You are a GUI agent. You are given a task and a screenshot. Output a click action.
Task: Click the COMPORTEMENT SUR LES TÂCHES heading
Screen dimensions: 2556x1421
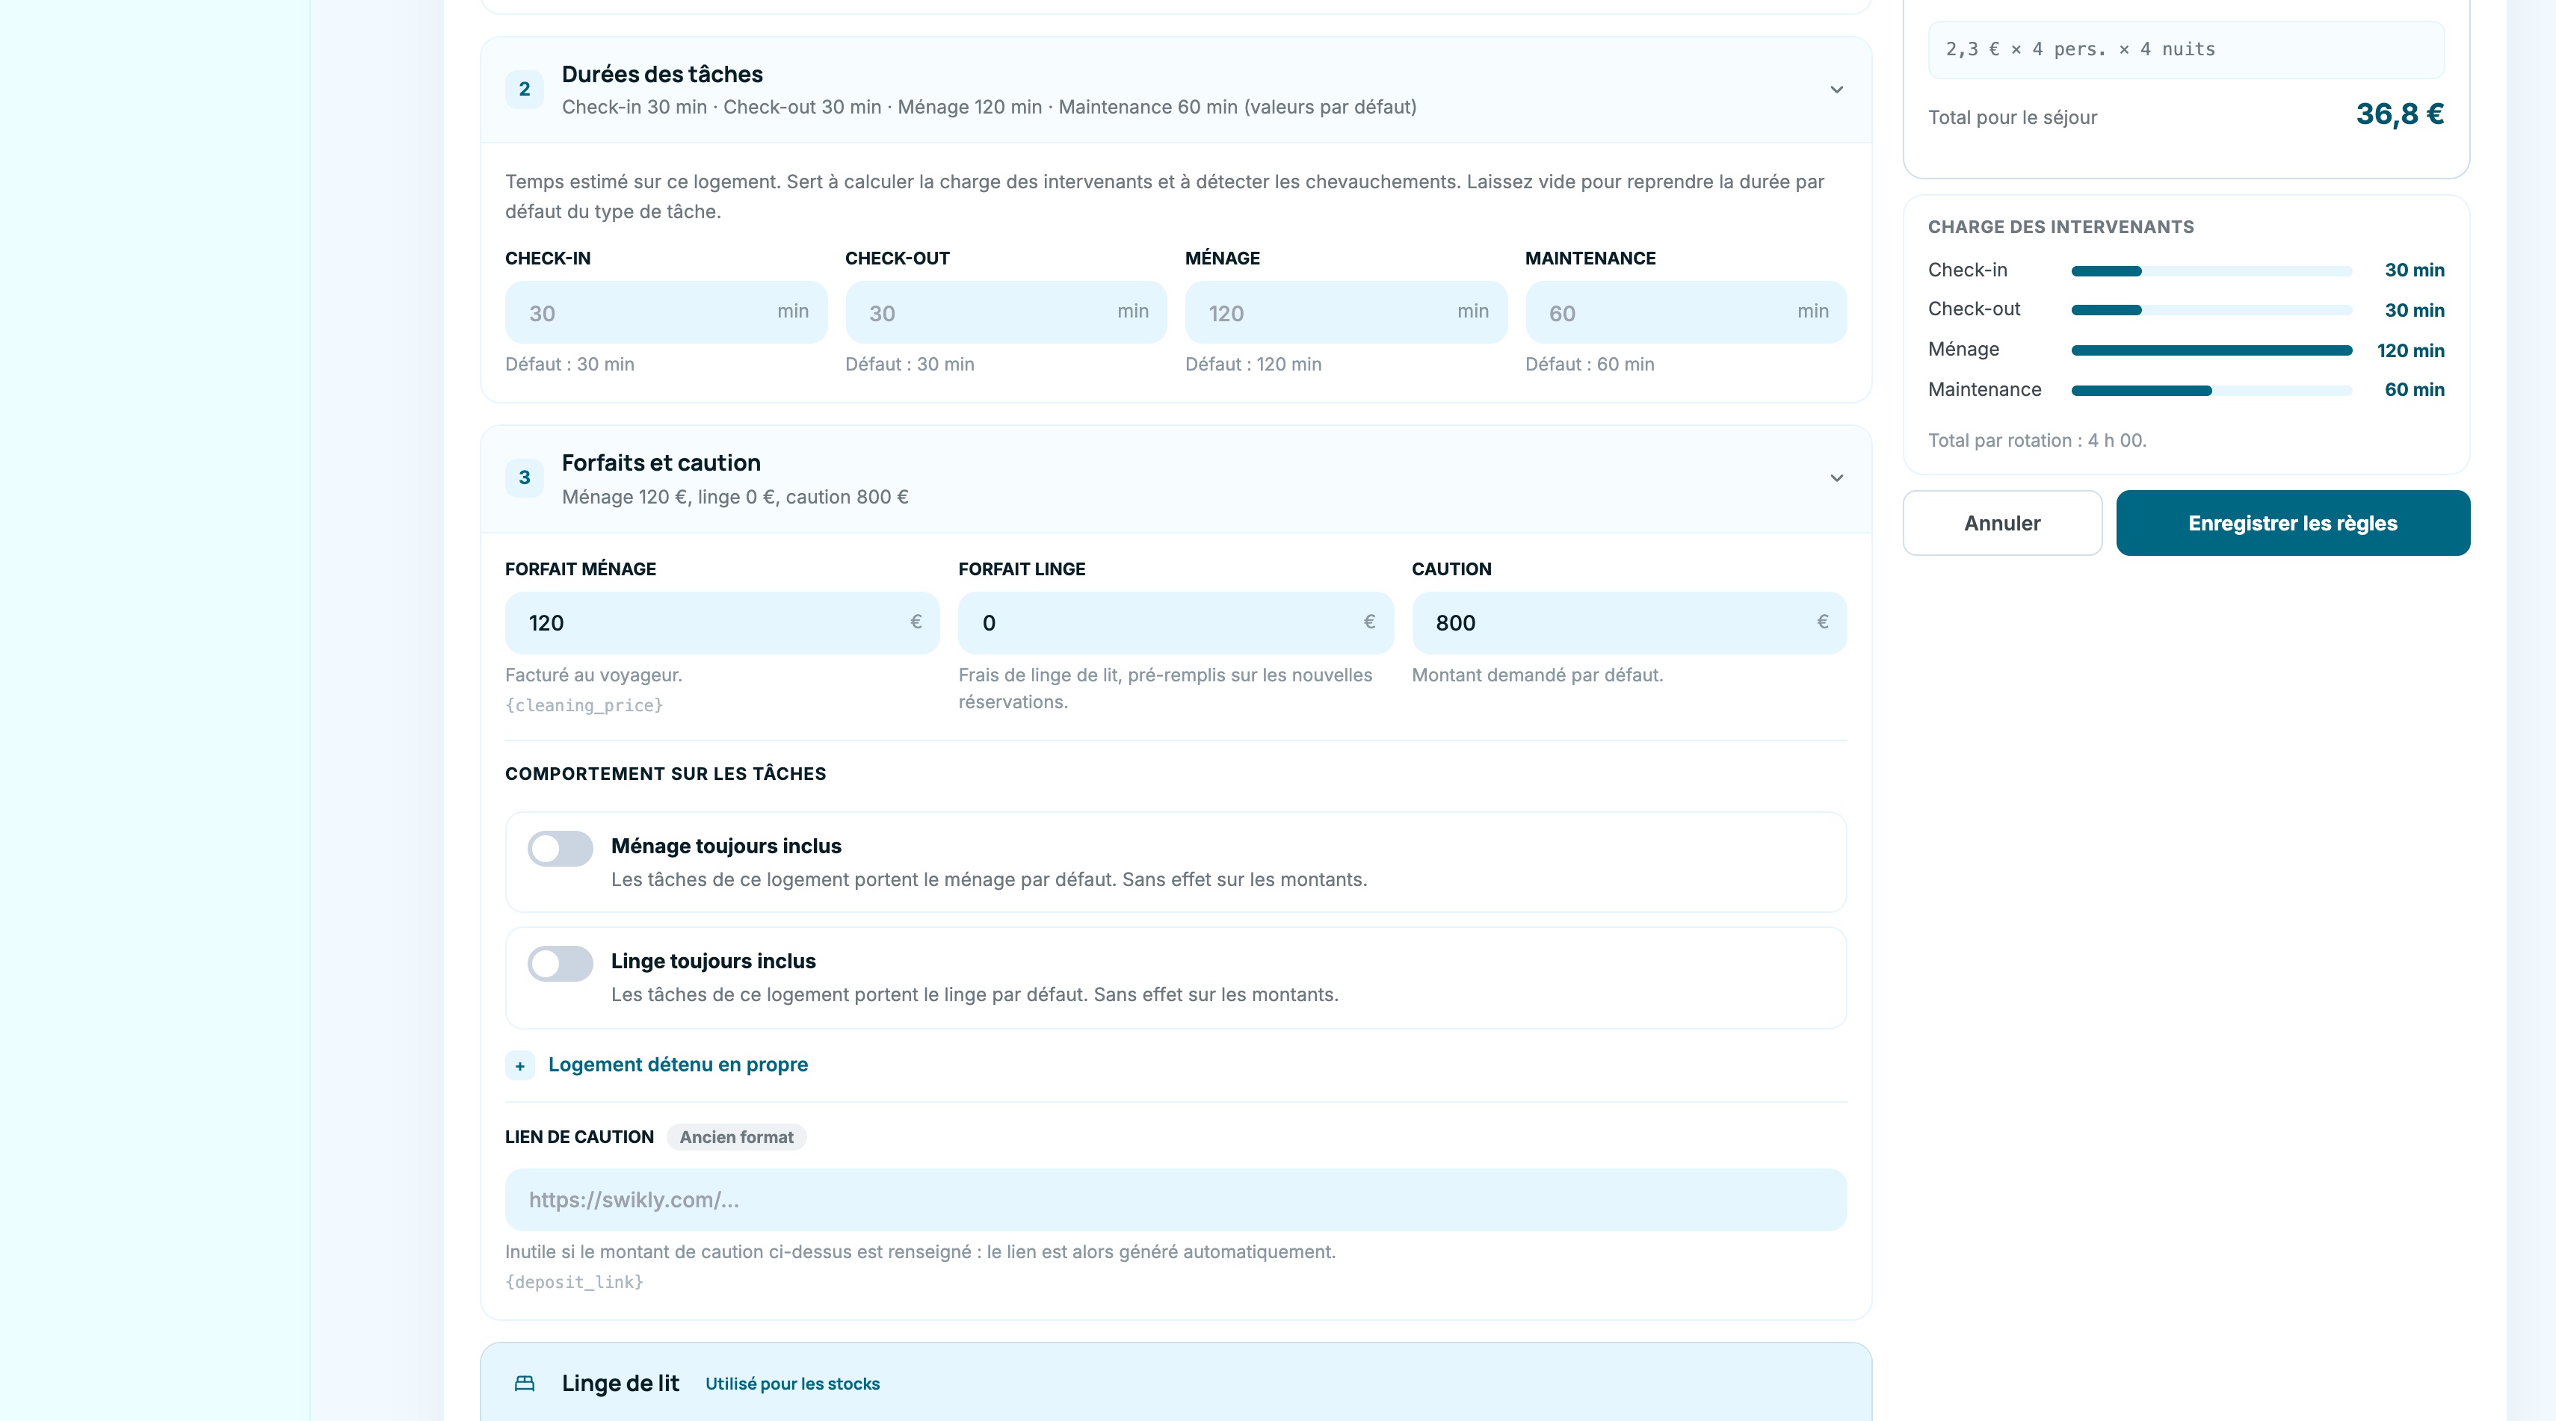666,773
